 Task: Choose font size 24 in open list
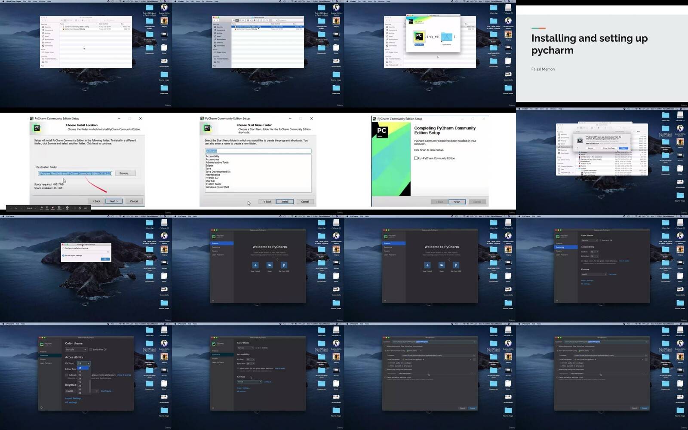[x=80, y=379]
